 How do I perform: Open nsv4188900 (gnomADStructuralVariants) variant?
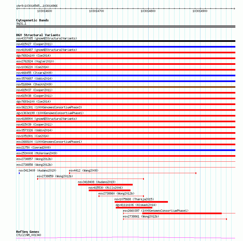tap(47, 119)
